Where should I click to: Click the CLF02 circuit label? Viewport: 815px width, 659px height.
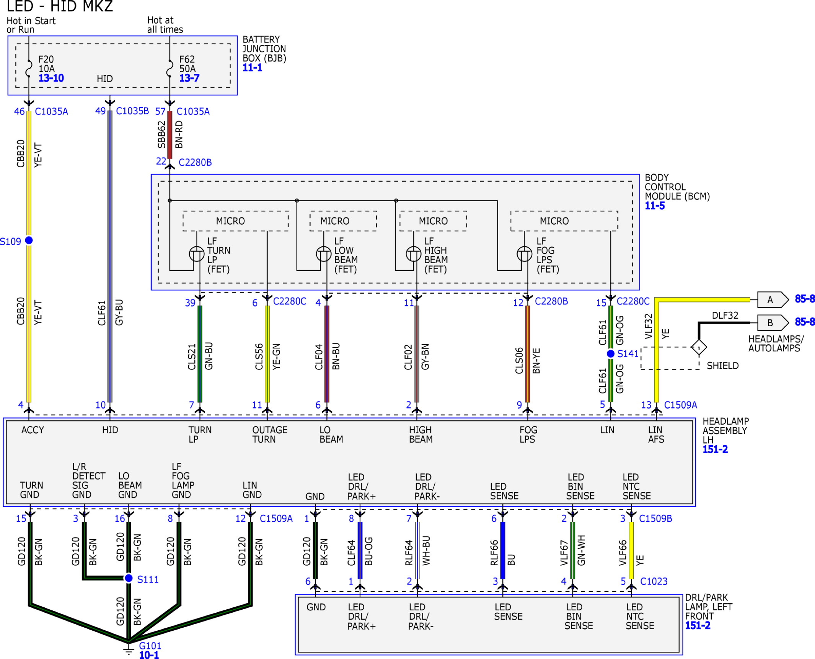pos(408,357)
